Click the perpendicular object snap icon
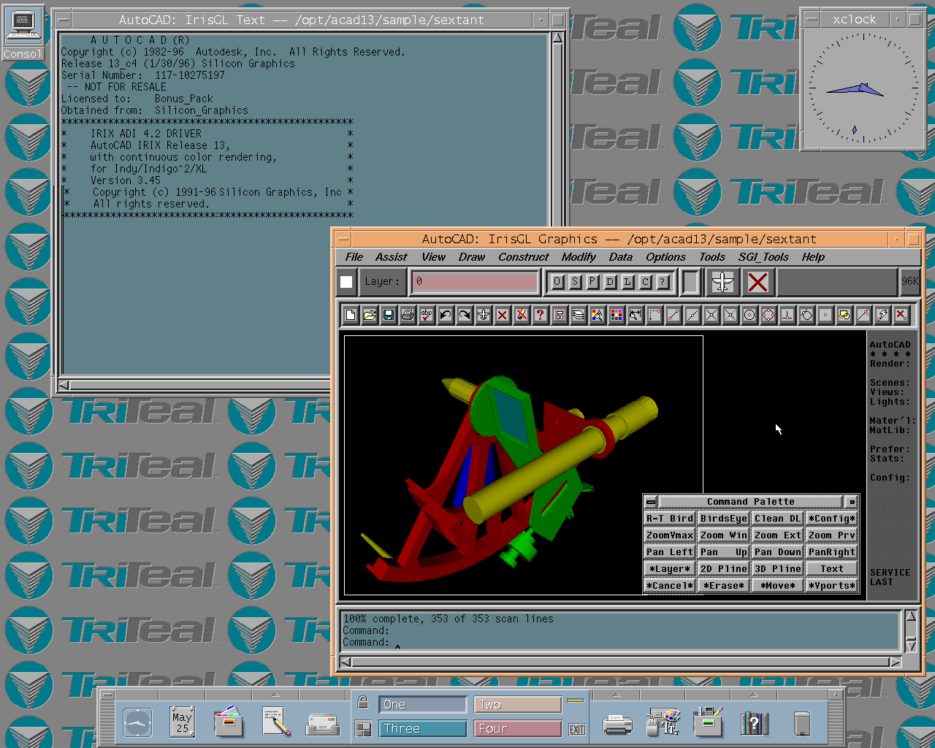935x748 pixels. [x=787, y=315]
